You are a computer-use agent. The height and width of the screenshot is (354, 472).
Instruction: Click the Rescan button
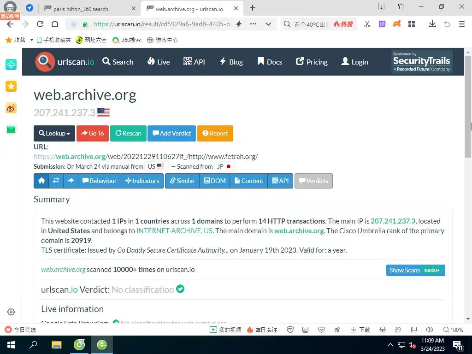click(x=128, y=133)
